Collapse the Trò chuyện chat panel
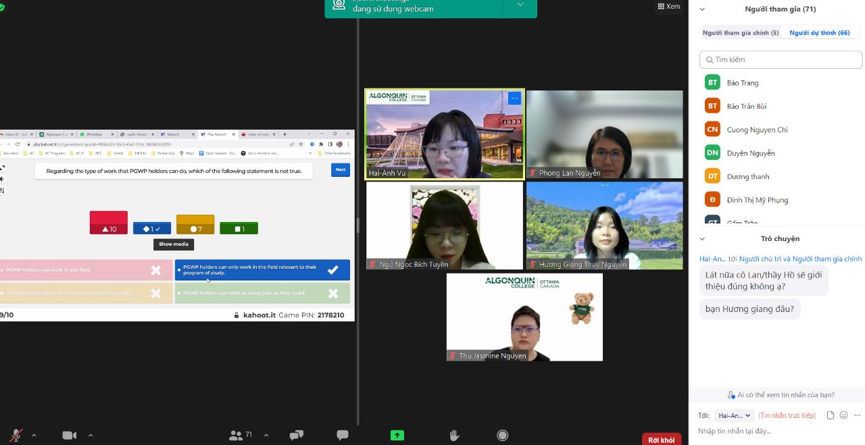This screenshot has width=865, height=445. pos(702,238)
